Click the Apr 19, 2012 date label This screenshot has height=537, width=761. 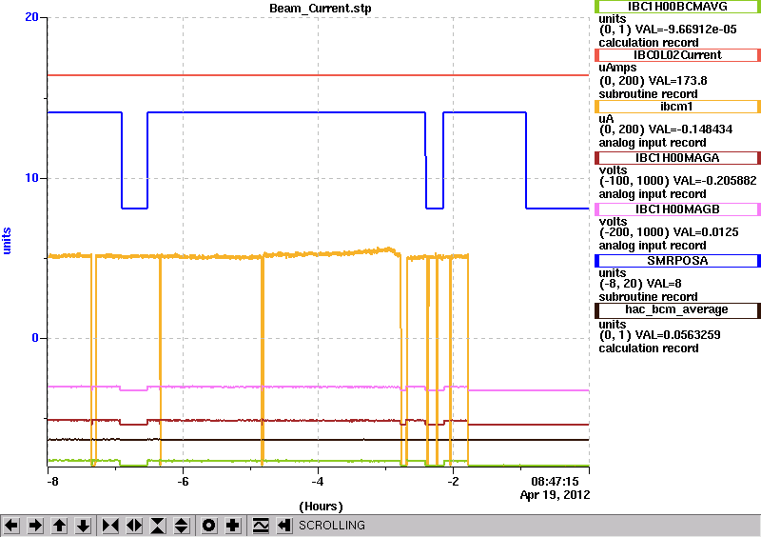[x=555, y=495]
